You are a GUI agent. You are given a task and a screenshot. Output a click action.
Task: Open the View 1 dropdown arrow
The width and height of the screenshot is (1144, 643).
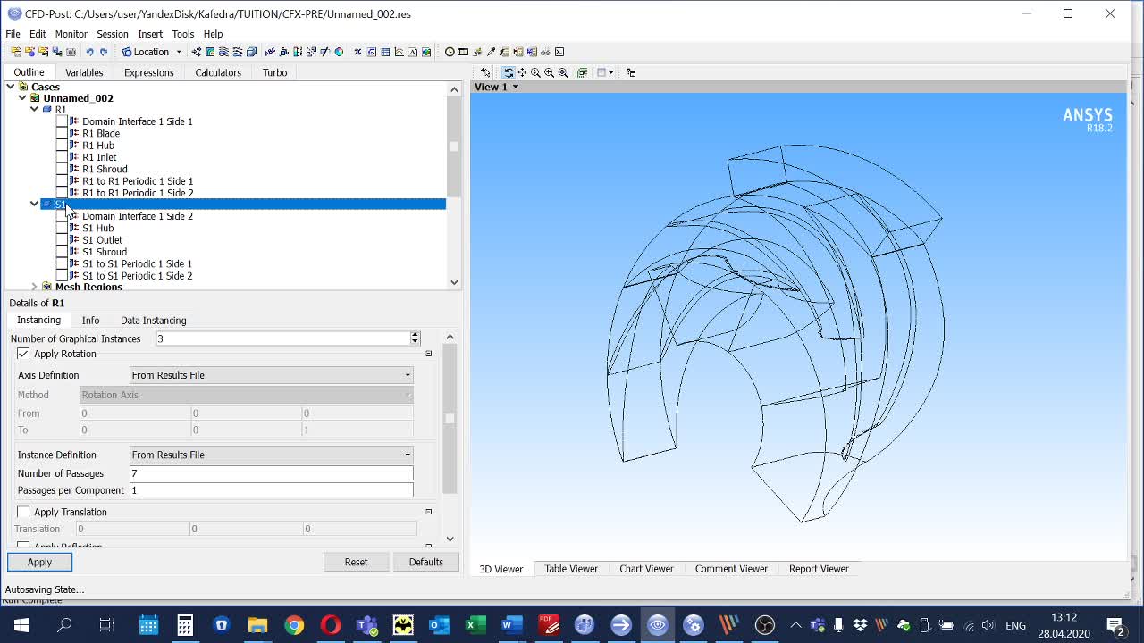tap(515, 87)
